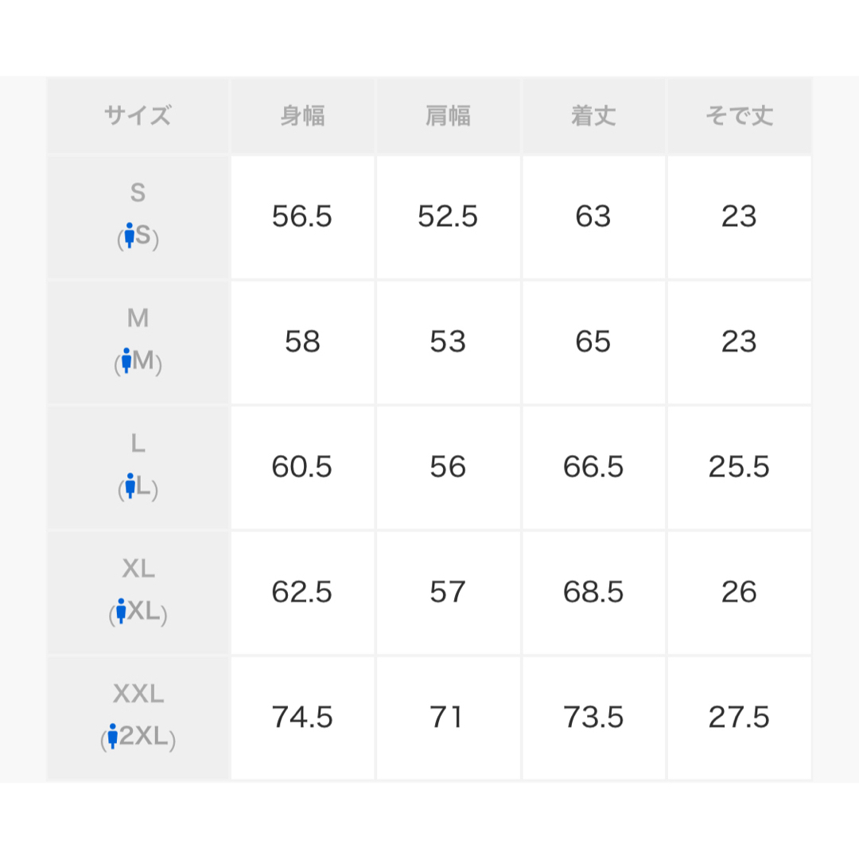Click the blue person icon beside L
Screen dimensions: 859x859
pyautogui.click(x=130, y=486)
